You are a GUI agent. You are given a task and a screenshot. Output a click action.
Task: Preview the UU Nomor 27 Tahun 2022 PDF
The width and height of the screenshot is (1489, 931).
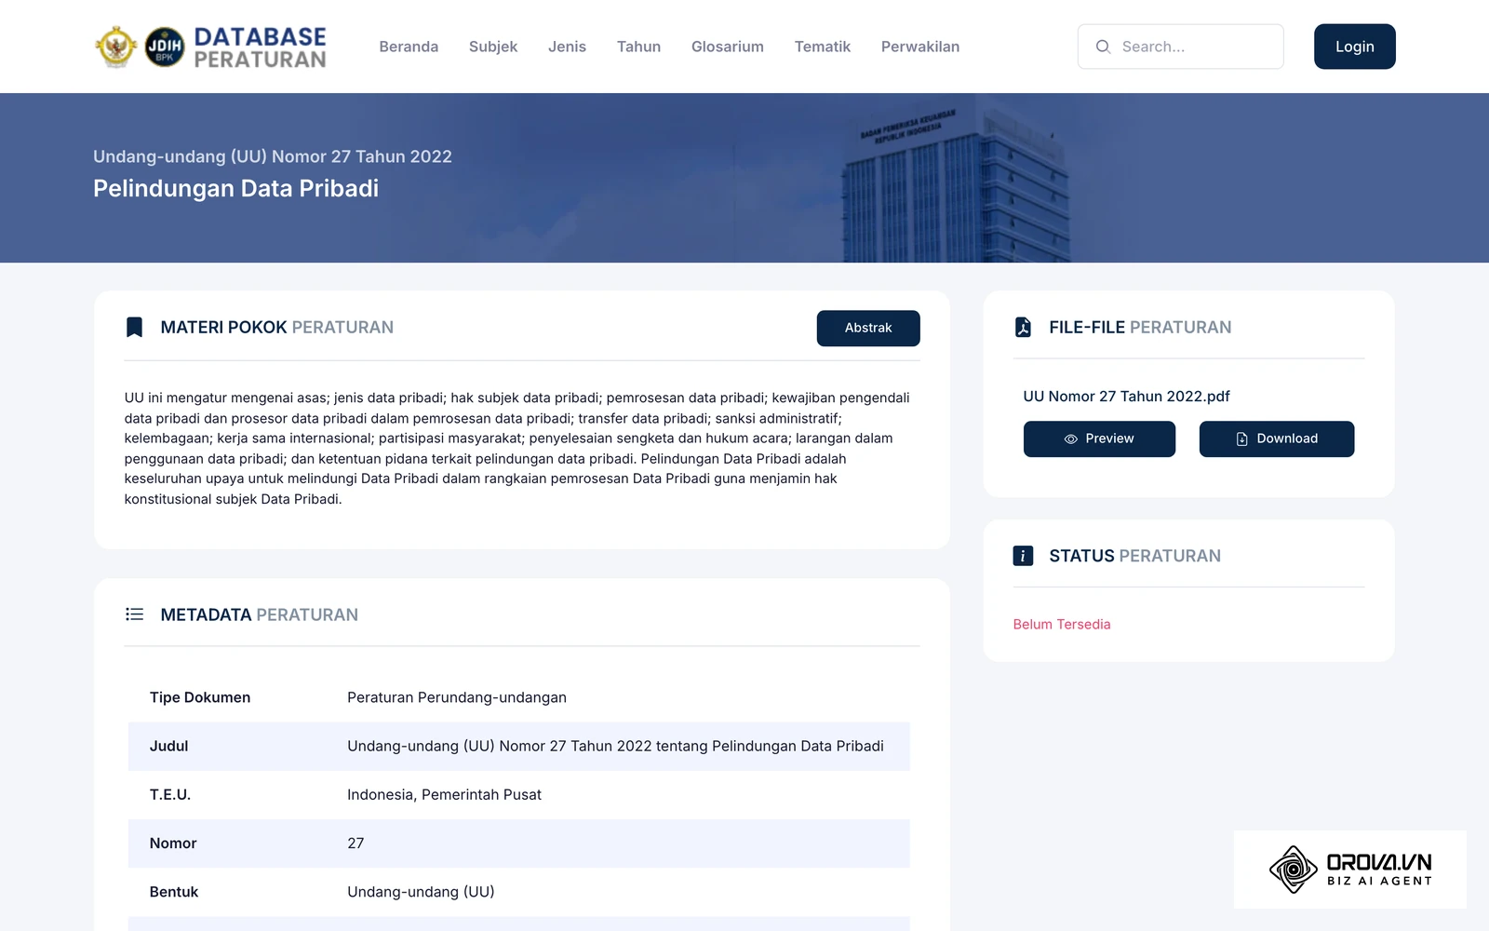tap(1099, 439)
